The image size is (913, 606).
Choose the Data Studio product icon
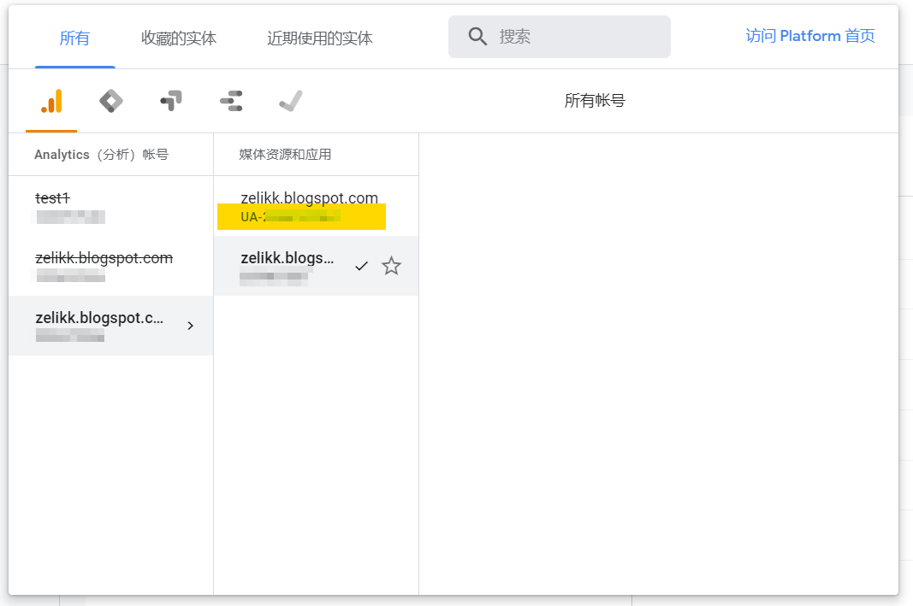click(x=231, y=102)
